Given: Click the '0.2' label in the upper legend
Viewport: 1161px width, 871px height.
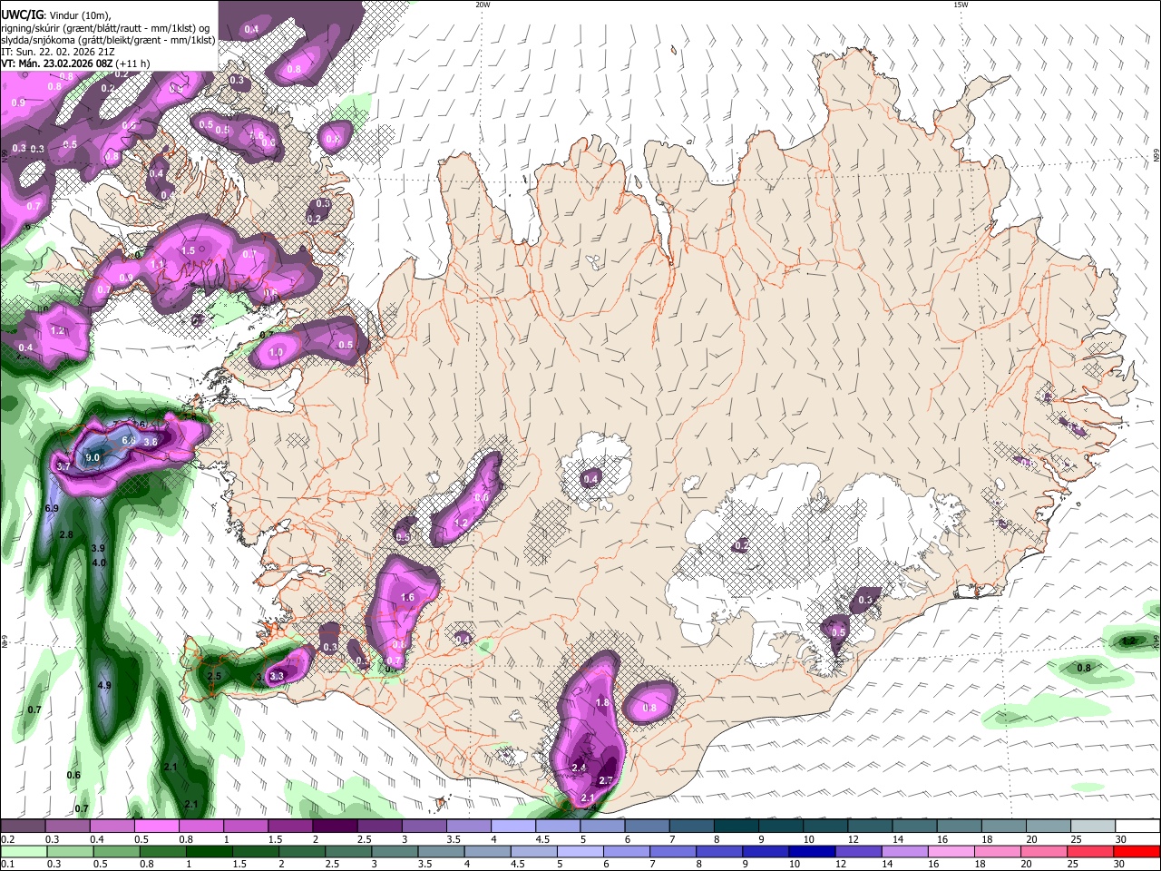Looking at the screenshot, I should coord(7,839).
